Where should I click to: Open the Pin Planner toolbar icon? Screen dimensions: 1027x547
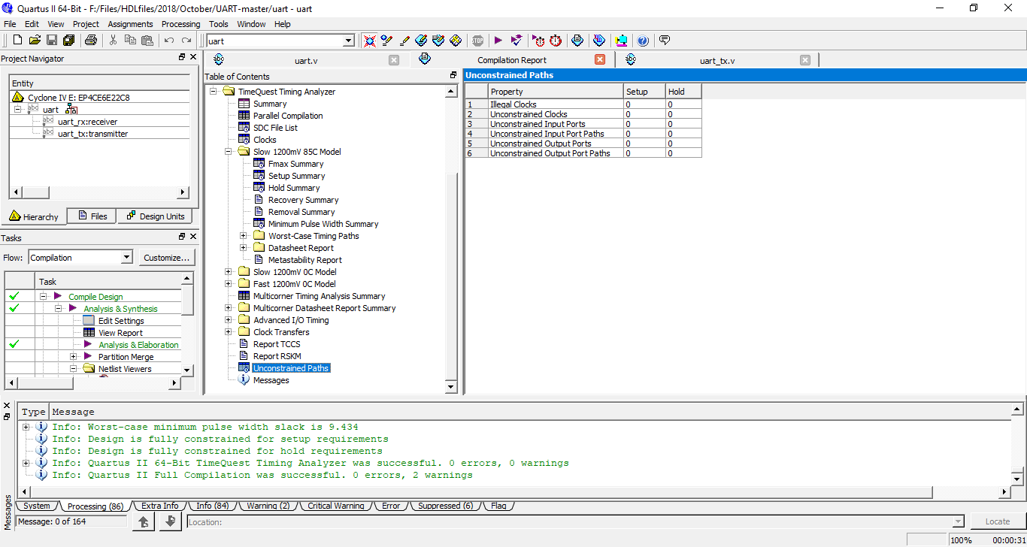click(x=438, y=41)
